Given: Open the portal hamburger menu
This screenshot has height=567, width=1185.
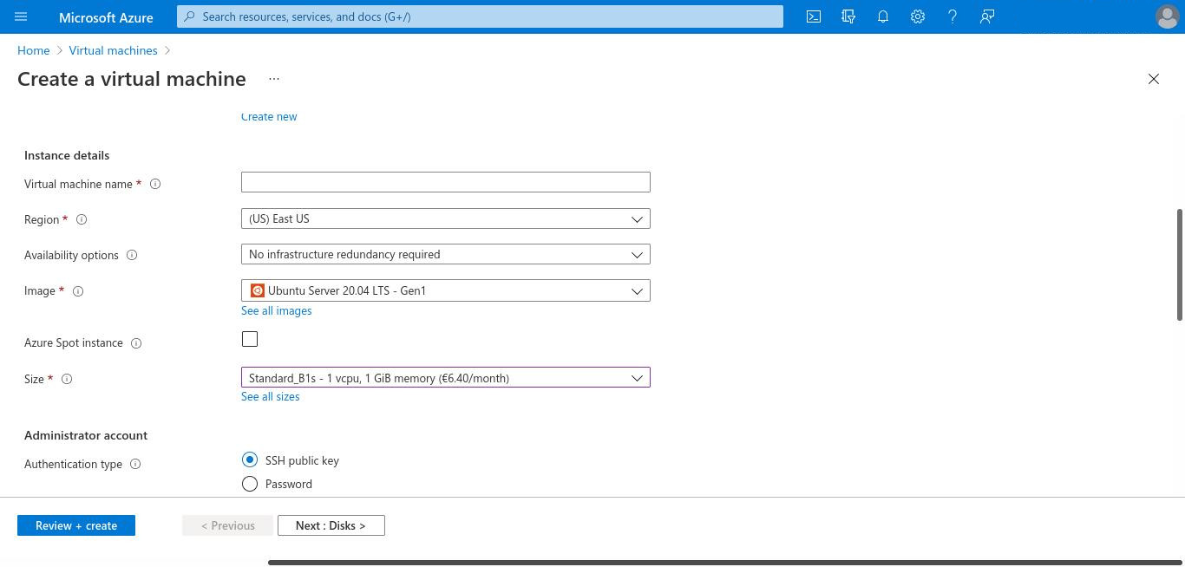Looking at the screenshot, I should coord(21,16).
